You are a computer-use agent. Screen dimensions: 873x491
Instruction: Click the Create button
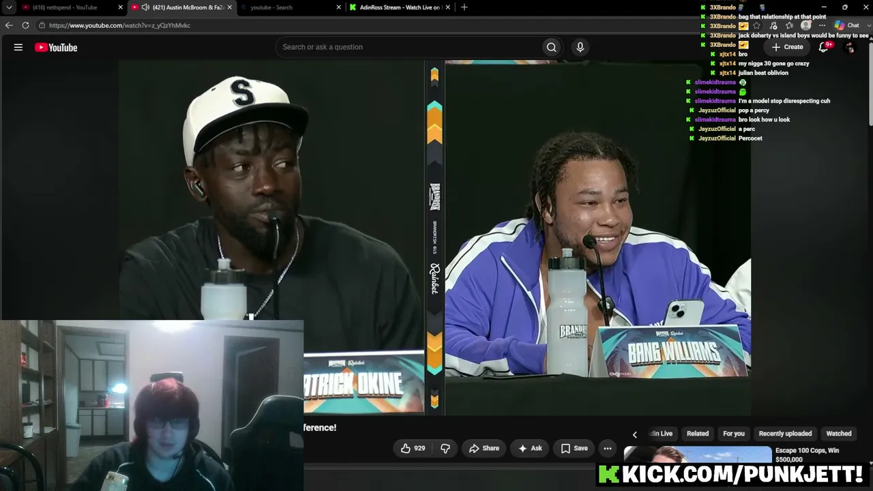[x=787, y=47]
